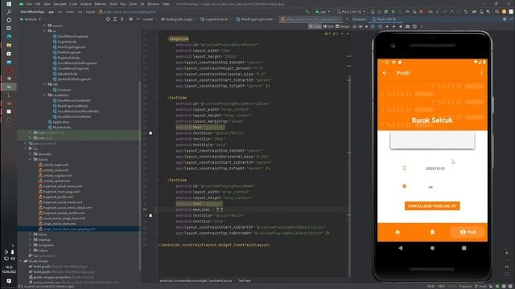
Task: Open the app run configuration dropdown
Action: 323,11
